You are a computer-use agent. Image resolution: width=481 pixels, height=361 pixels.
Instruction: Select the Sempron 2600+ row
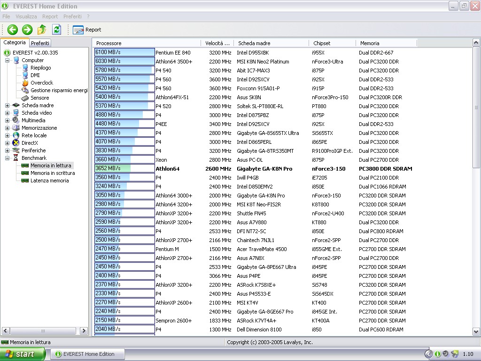255,321
